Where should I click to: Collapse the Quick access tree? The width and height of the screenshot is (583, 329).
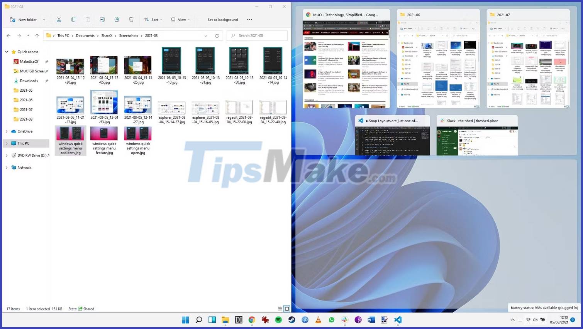(7, 52)
